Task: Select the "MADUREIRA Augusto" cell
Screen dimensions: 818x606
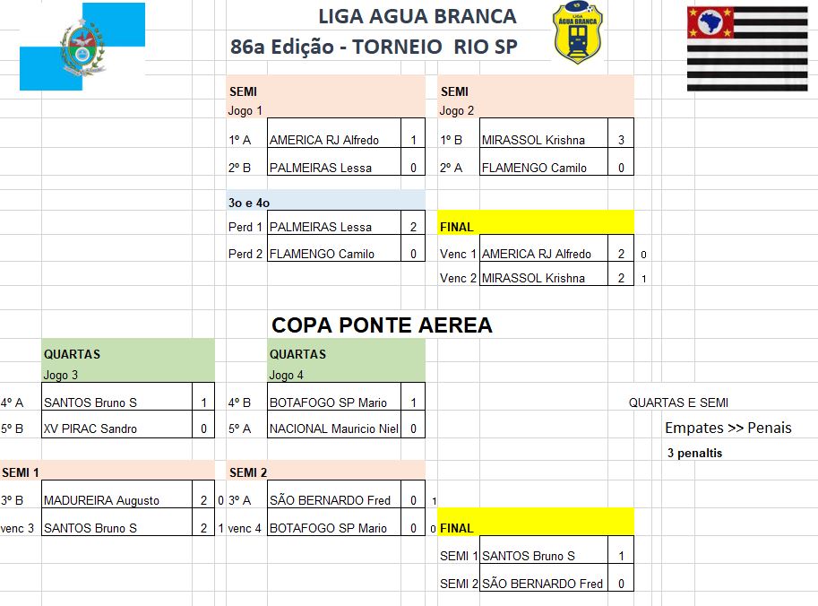Action: [116, 500]
